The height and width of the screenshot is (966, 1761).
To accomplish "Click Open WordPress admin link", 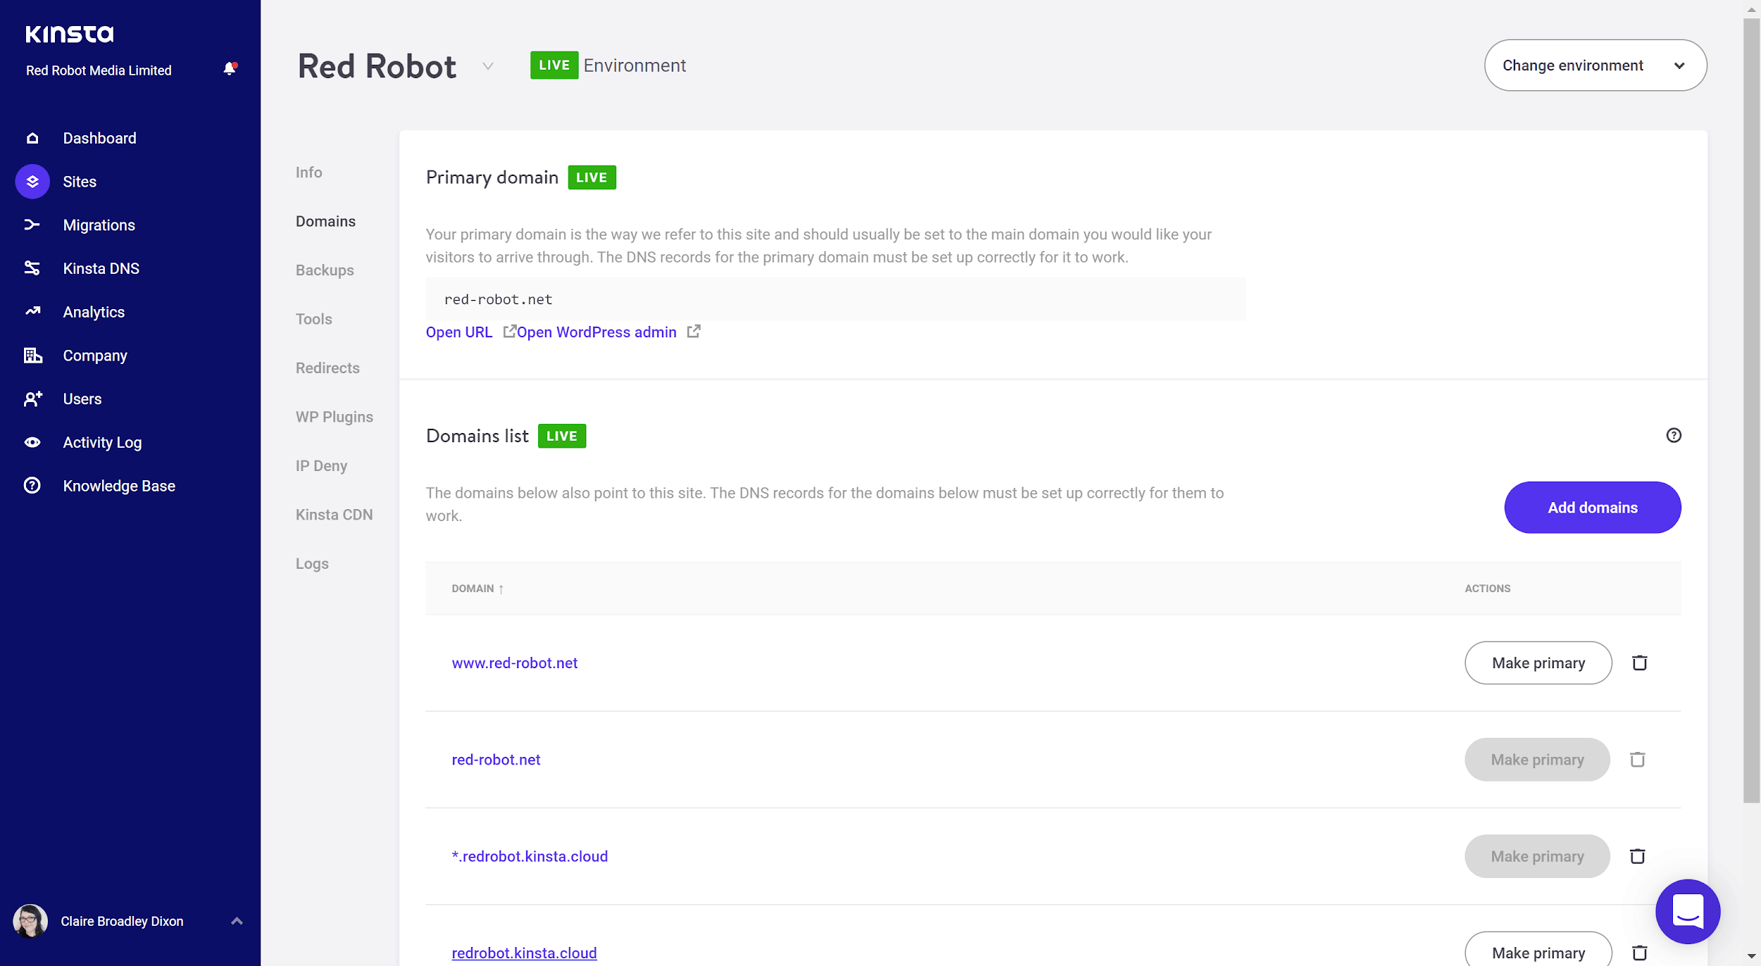I will pyautogui.click(x=597, y=332).
